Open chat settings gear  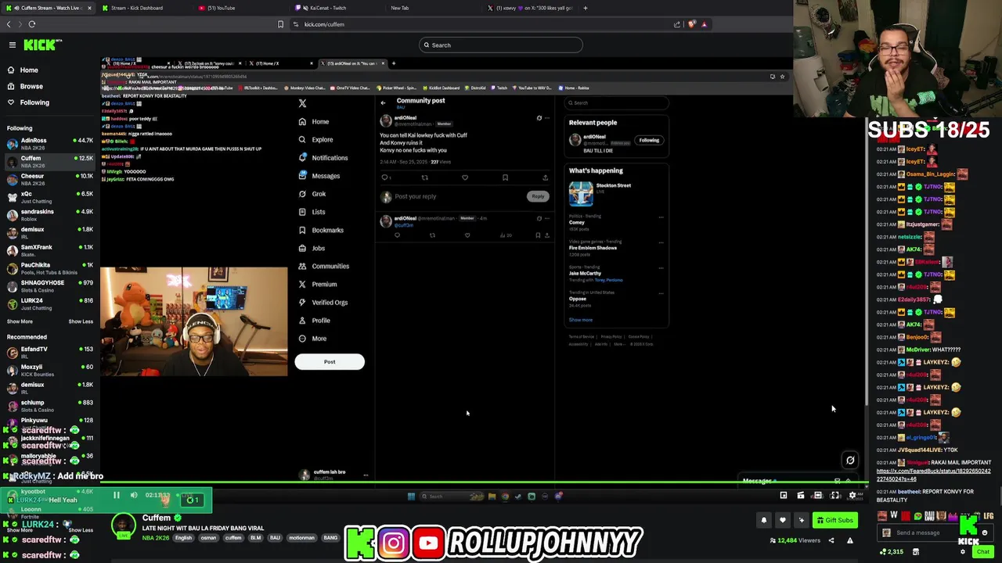[x=963, y=552]
